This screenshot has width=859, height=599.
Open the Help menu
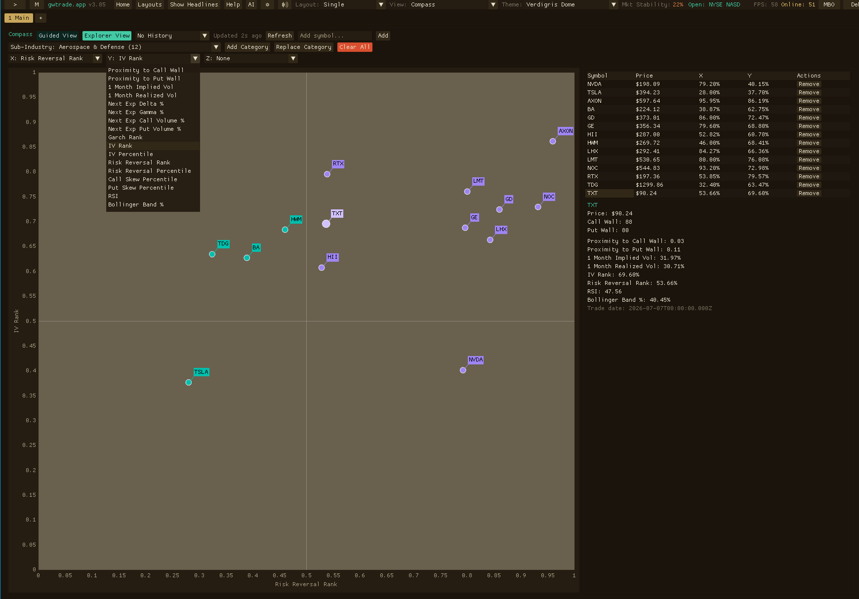pos(233,4)
